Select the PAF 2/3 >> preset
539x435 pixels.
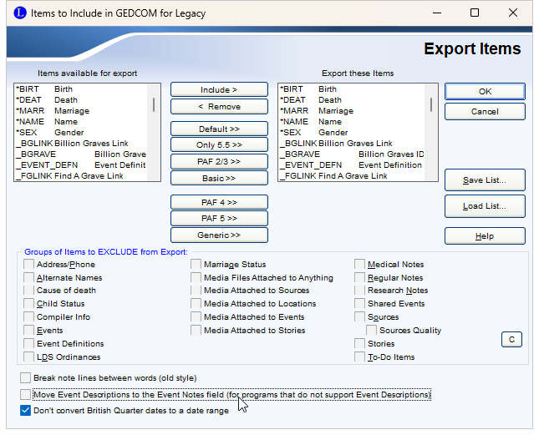pos(219,161)
